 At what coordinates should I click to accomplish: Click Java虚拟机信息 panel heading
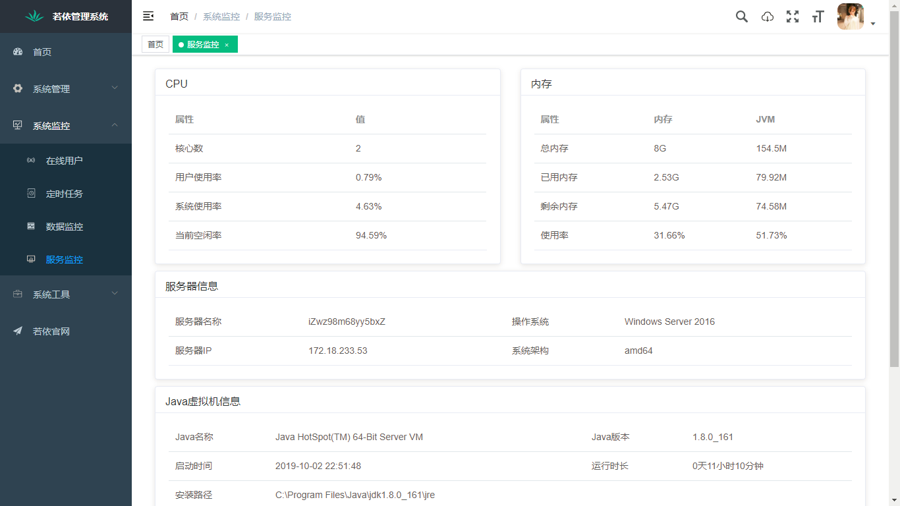203,401
